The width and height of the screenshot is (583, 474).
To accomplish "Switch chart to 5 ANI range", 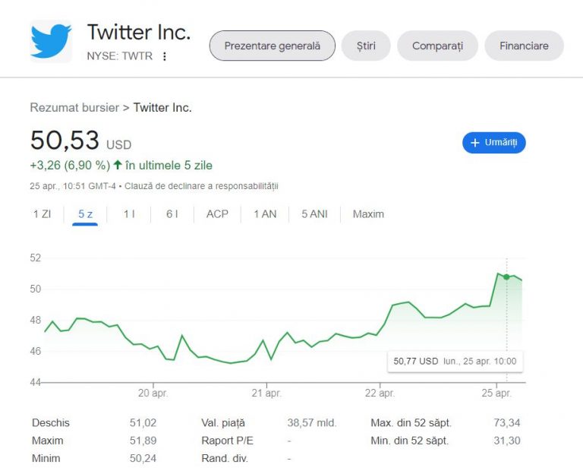I will 314,214.
